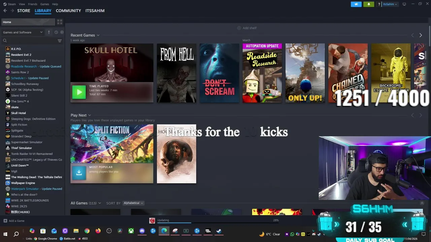This screenshot has width=431, height=242.
Task: Open the Steam announcements megaphone icon
Action: point(356,4)
